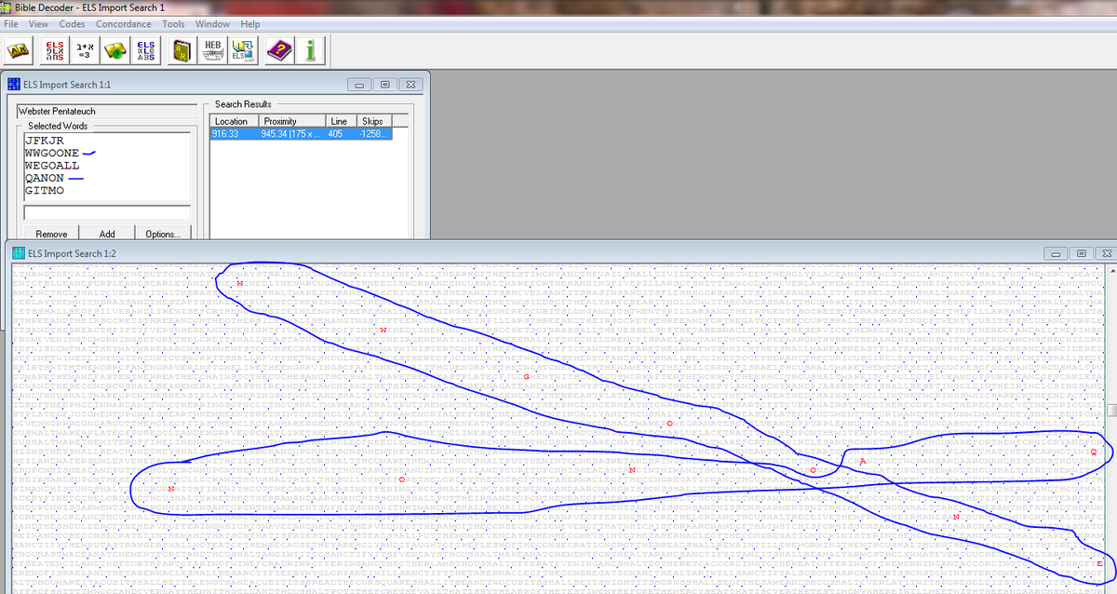Click the gematria calculator icon showing =3
The image size is (1117, 594).
coord(86,51)
